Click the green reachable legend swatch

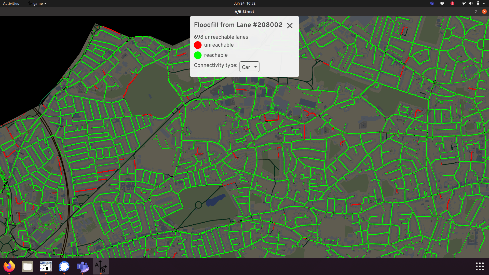coord(198,55)
